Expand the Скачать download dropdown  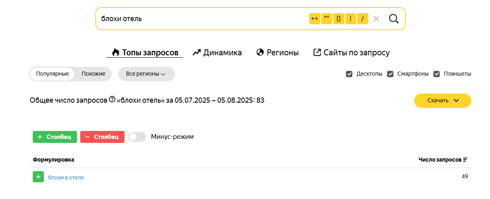coord(443,101)
